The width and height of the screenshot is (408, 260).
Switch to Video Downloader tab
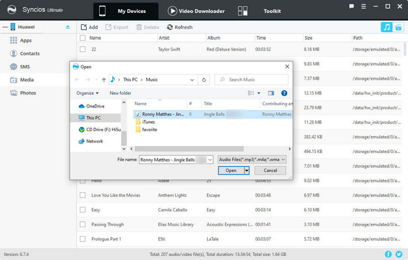[196, 11]
